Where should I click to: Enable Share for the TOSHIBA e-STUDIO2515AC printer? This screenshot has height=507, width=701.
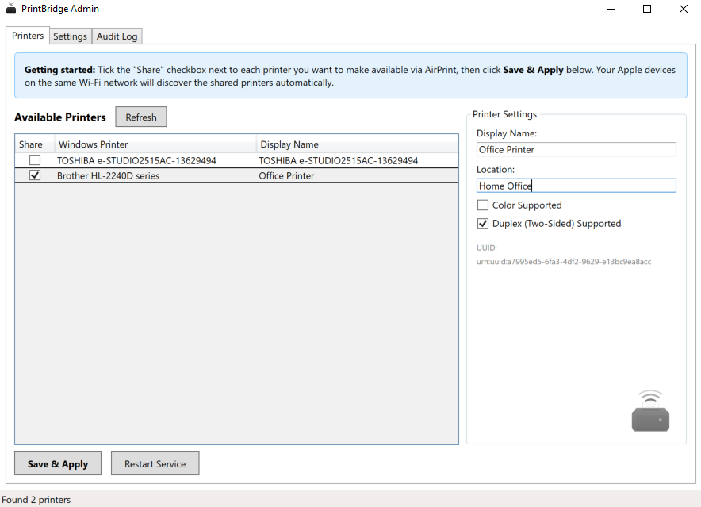click(34, 160)
